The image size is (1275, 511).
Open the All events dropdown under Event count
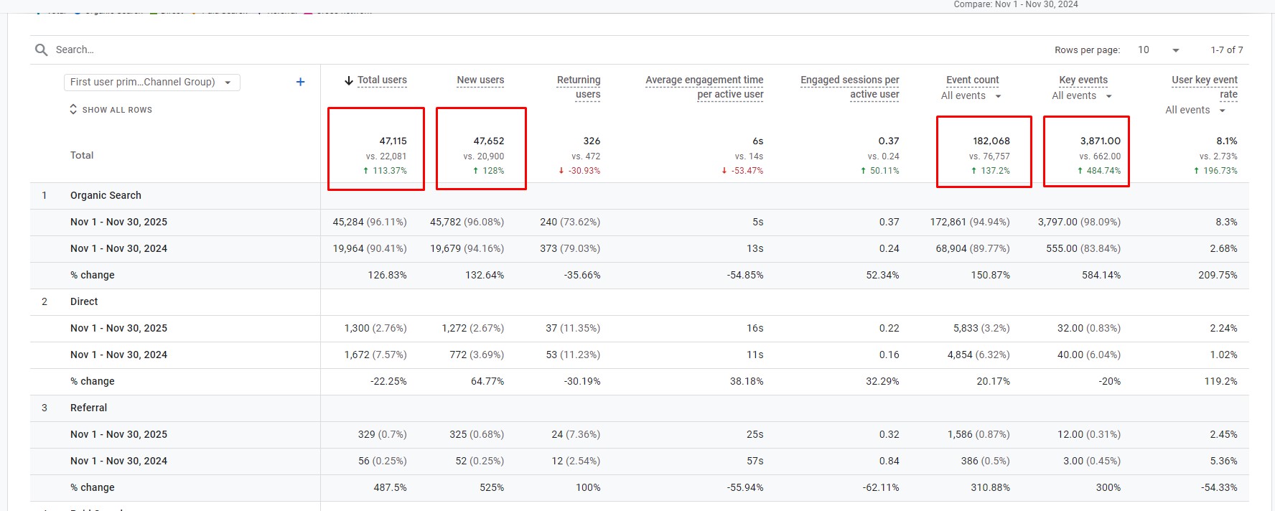(971, 95)
